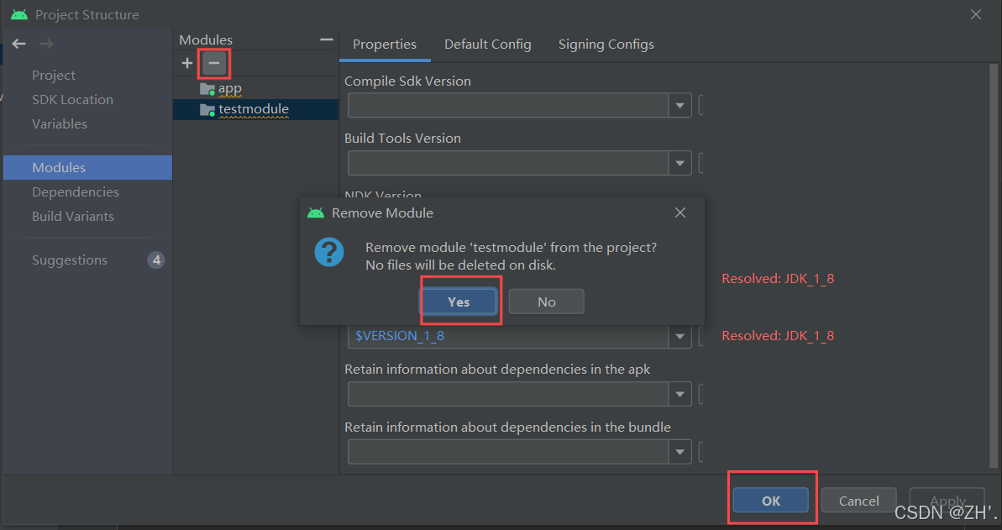1002x530 pixels.
Task: Click the add module plus icon
Action: [x=187, y=63]
